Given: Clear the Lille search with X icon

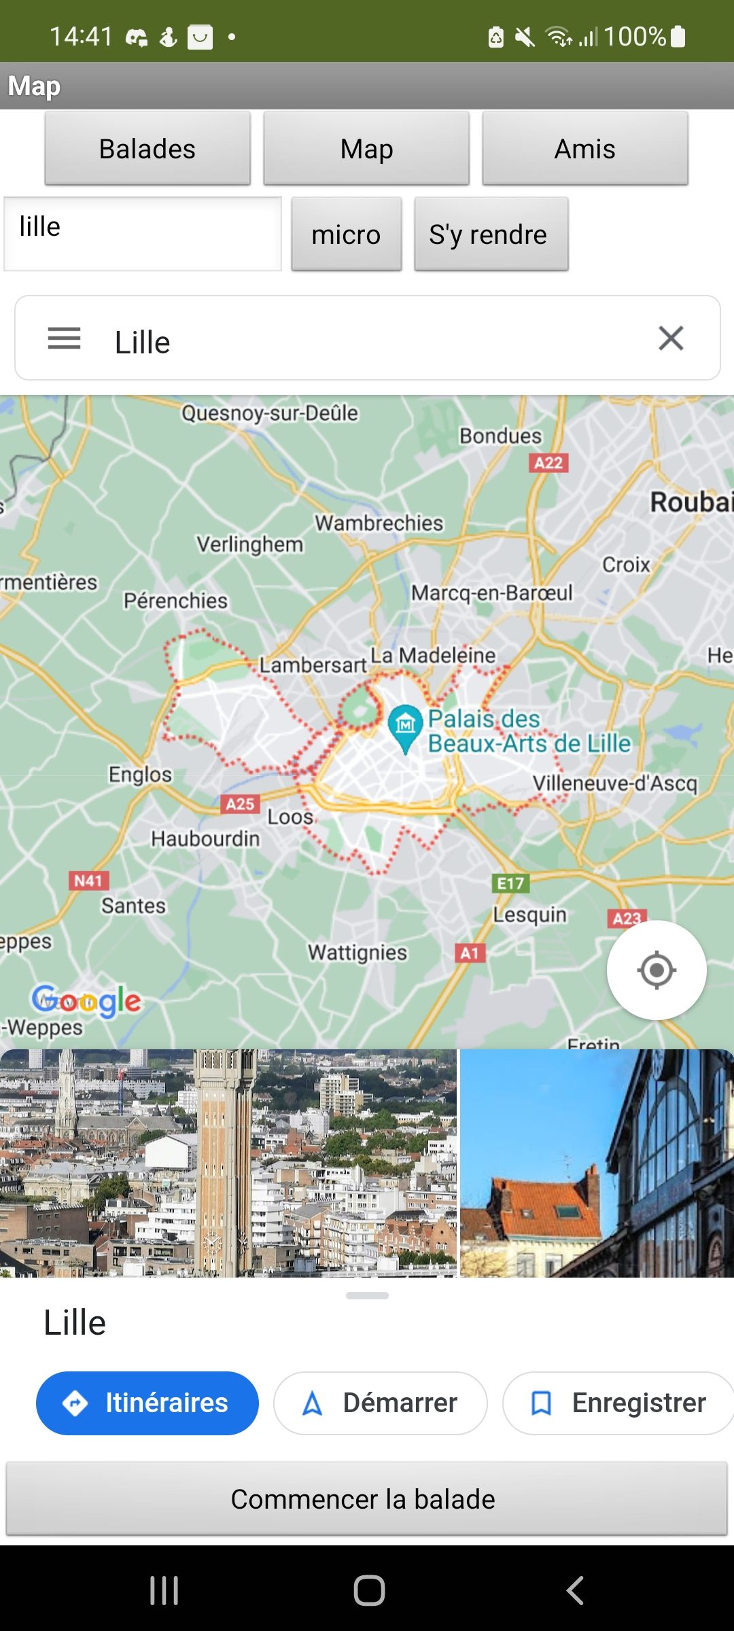Looking at the screenshot, I should point(671,338).
